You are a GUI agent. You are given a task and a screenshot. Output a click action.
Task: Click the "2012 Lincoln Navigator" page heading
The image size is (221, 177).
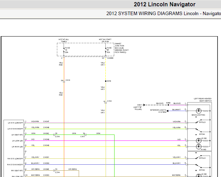tap(164, 4)
